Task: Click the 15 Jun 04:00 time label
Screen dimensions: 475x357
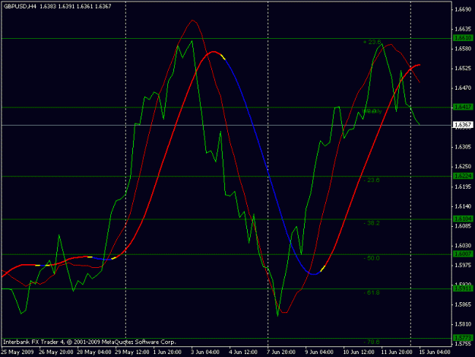Action: [435, 352]
